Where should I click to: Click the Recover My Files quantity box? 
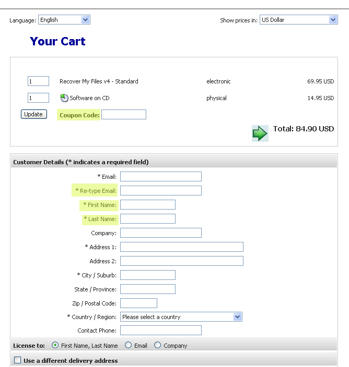[38, 81]
